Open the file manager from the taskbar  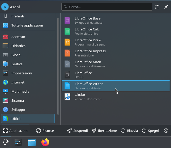tap(32, 142)
